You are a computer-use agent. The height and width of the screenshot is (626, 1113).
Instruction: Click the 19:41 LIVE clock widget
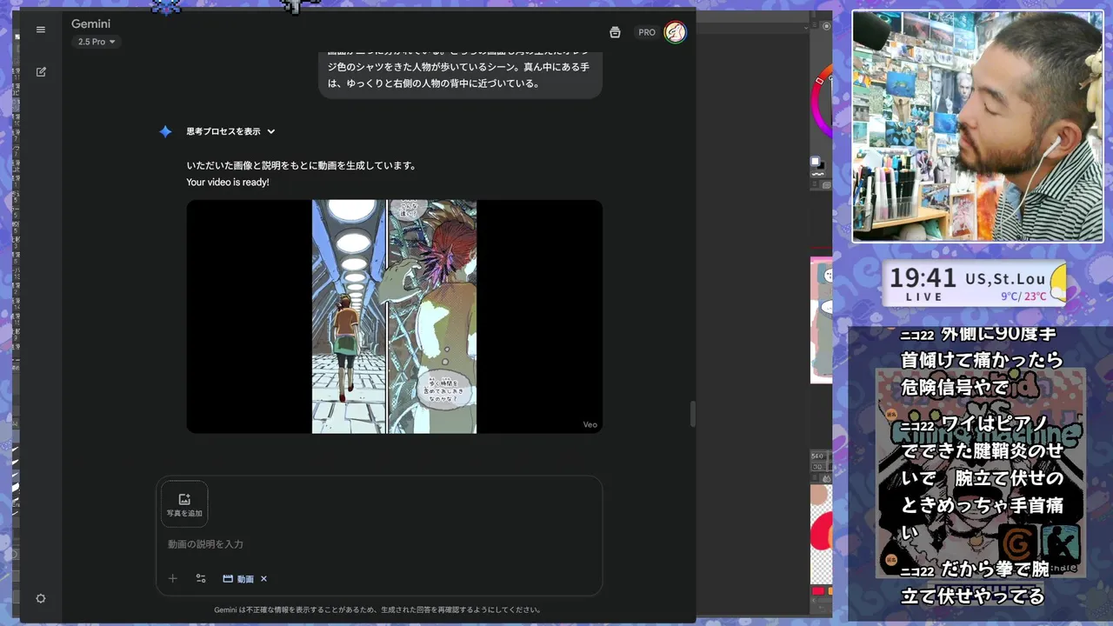pyautogui.click(x=976, y=283)
